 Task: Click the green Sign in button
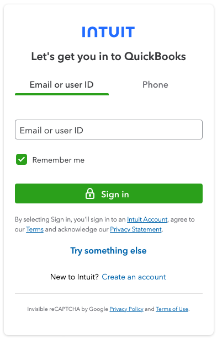click(109, 193)
